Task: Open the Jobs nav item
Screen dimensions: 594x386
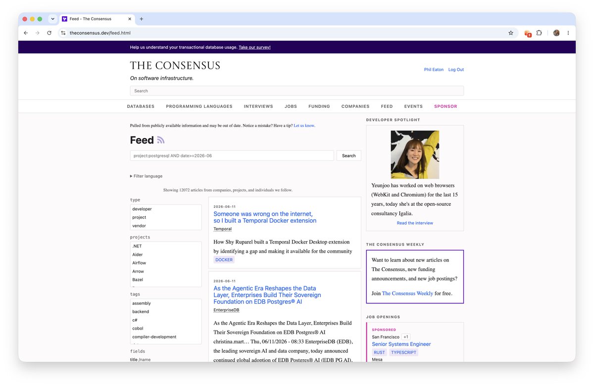Action: [x=291, y=106]
